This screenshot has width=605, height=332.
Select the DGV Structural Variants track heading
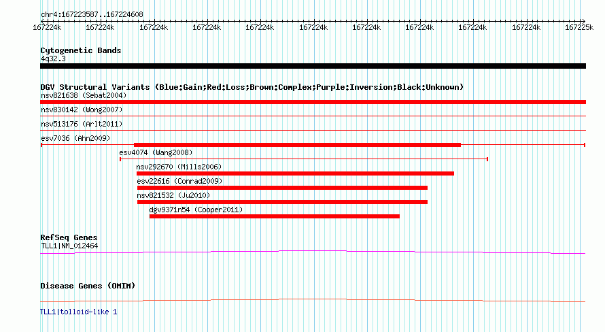click(252, 87)
